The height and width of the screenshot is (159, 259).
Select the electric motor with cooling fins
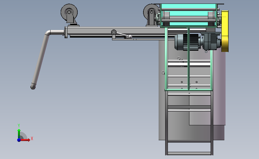(x=188, y=42)
